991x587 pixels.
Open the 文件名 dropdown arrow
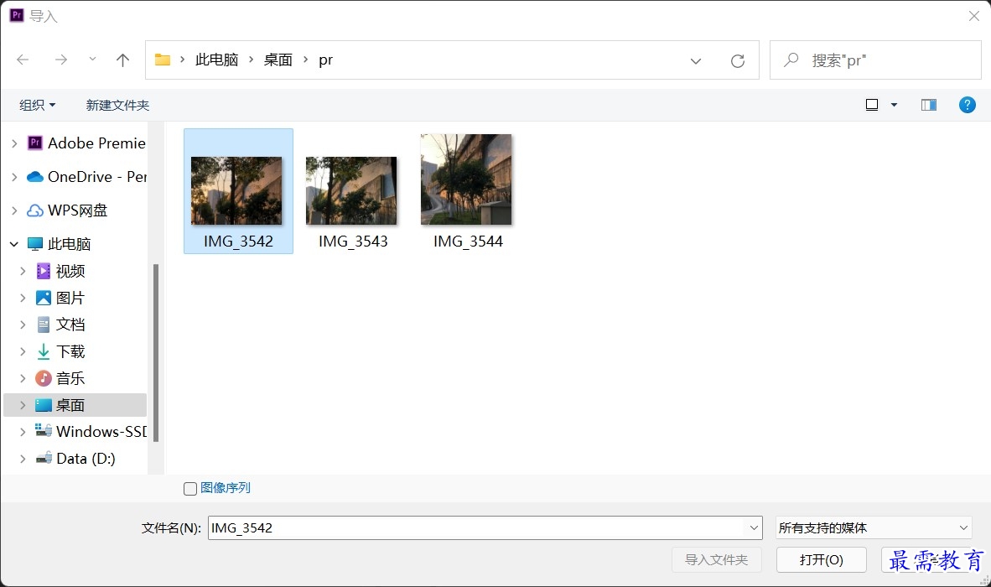coord(754,527)
